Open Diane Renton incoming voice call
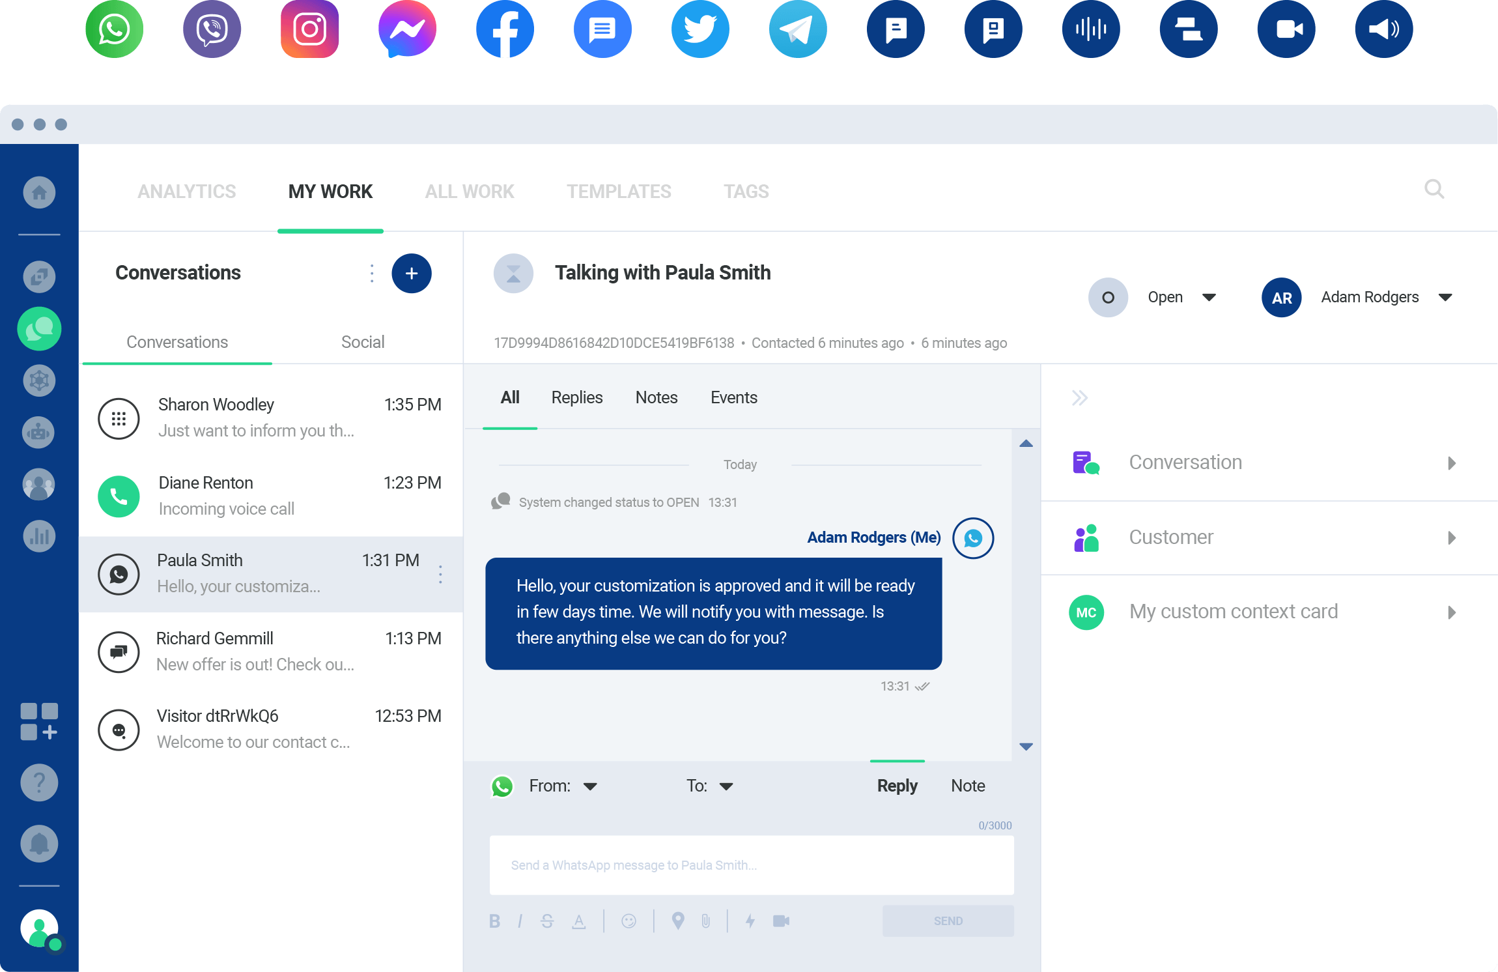 (x=271, y=496)
